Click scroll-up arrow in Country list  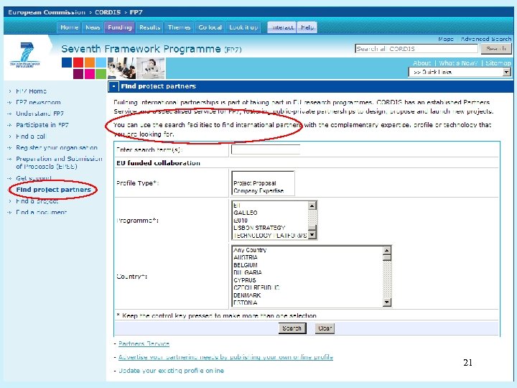387,250
